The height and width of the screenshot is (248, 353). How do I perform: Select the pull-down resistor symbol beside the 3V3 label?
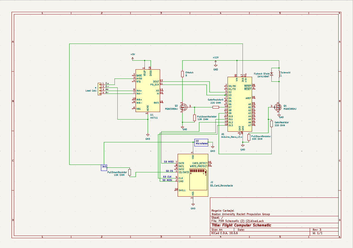129,172
